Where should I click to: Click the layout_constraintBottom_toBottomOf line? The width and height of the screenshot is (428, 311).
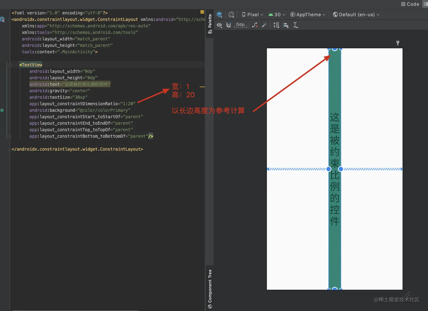pos(91,136)
